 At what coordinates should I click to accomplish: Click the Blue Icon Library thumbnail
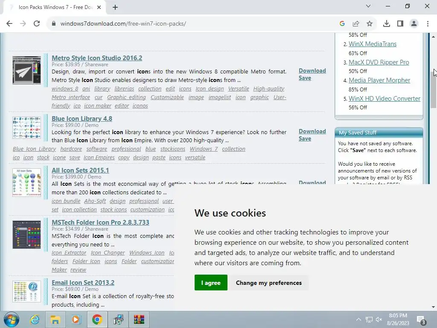click(x=27, y=128)
